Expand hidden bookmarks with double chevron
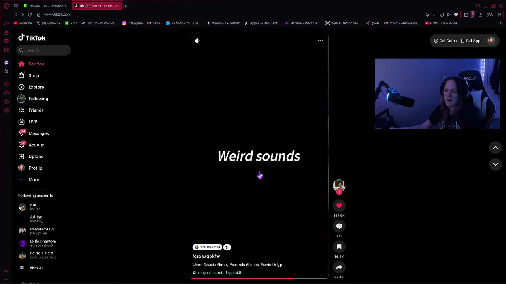Screen dimensions: 506x284 tap(501, 23)
